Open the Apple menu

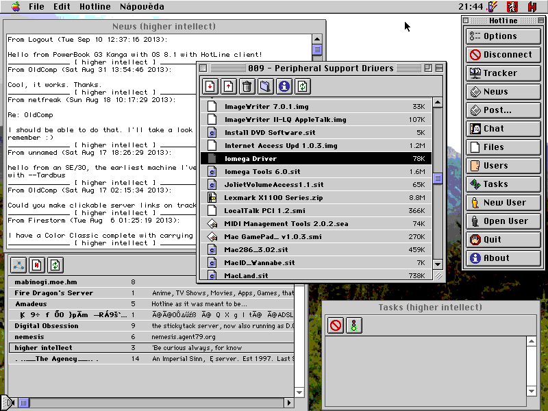[15, 6]
